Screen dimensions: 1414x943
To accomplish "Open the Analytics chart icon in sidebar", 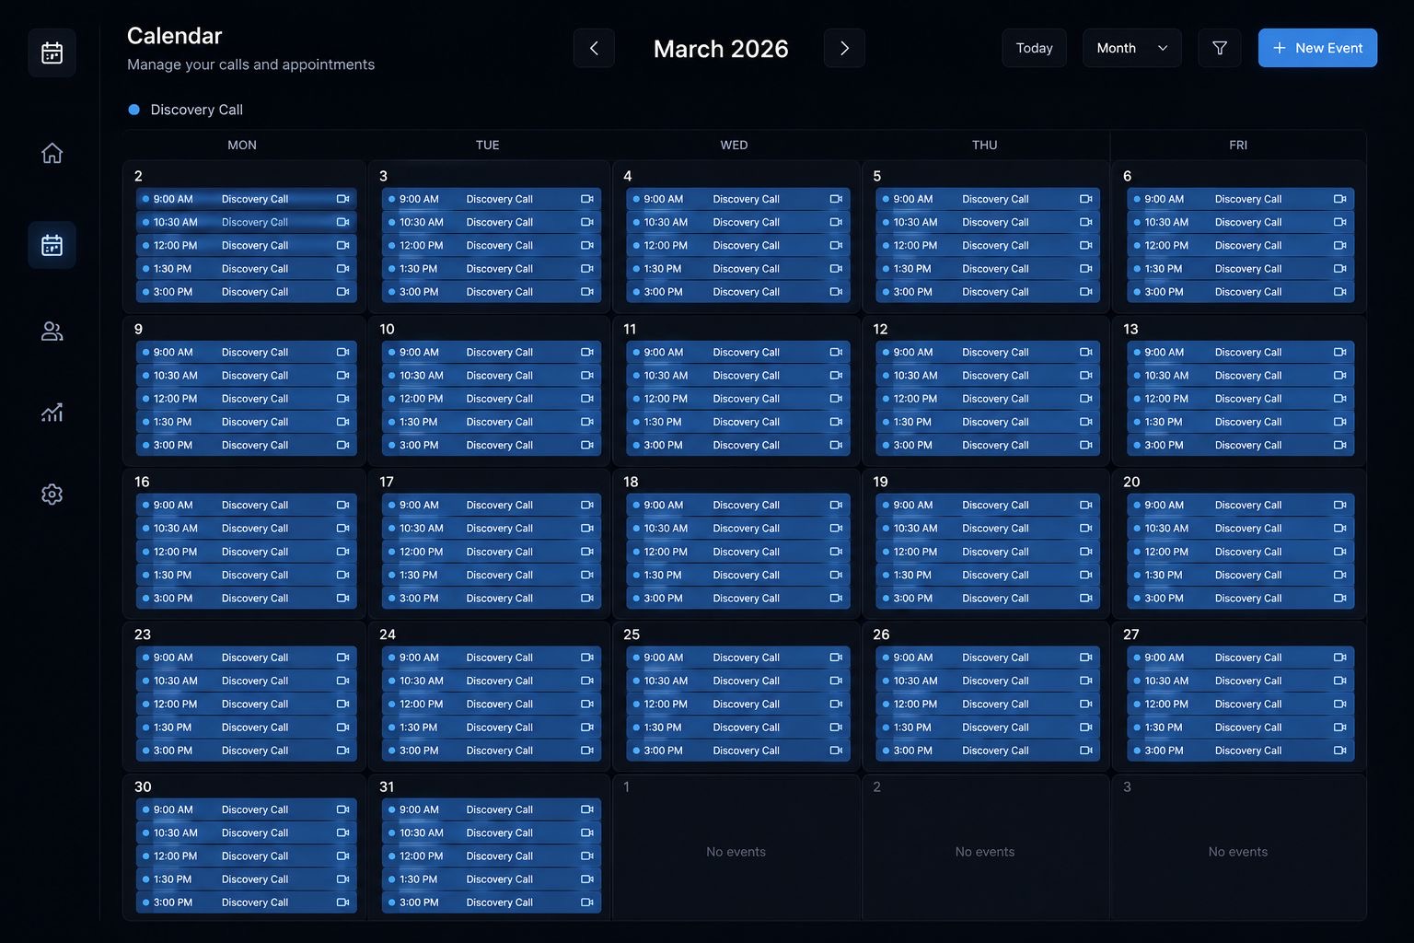I will [52, 413].
